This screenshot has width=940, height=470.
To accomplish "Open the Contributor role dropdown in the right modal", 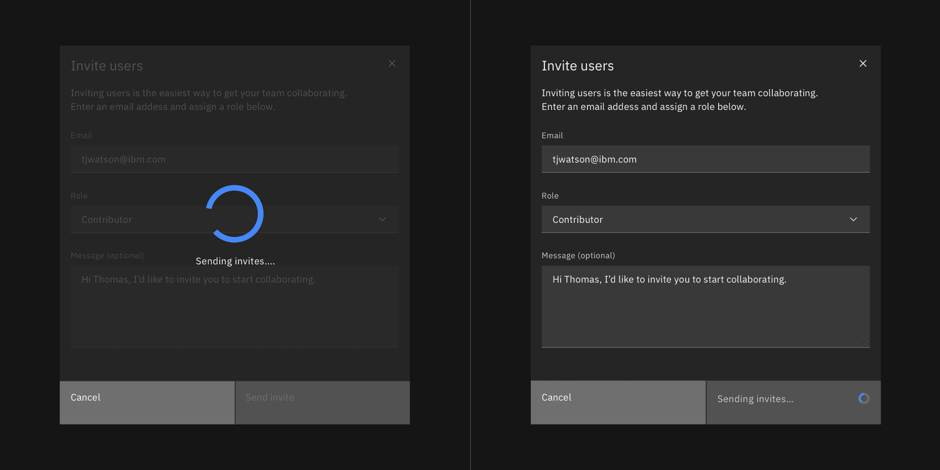I will tap(705, 219).
